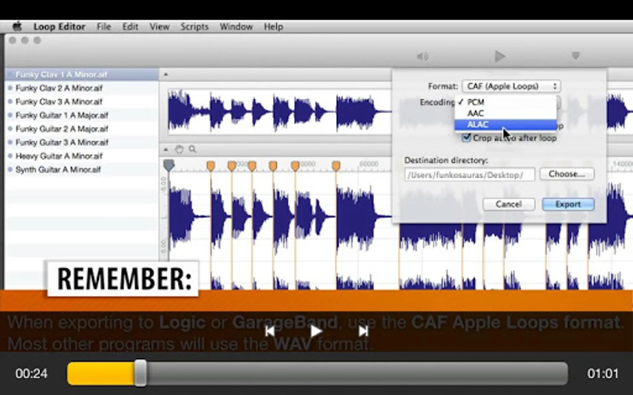This screenshot has height=395, width=633.
Task: Click the speaker volume icon in the toolbar
Action: coord(422,56)
